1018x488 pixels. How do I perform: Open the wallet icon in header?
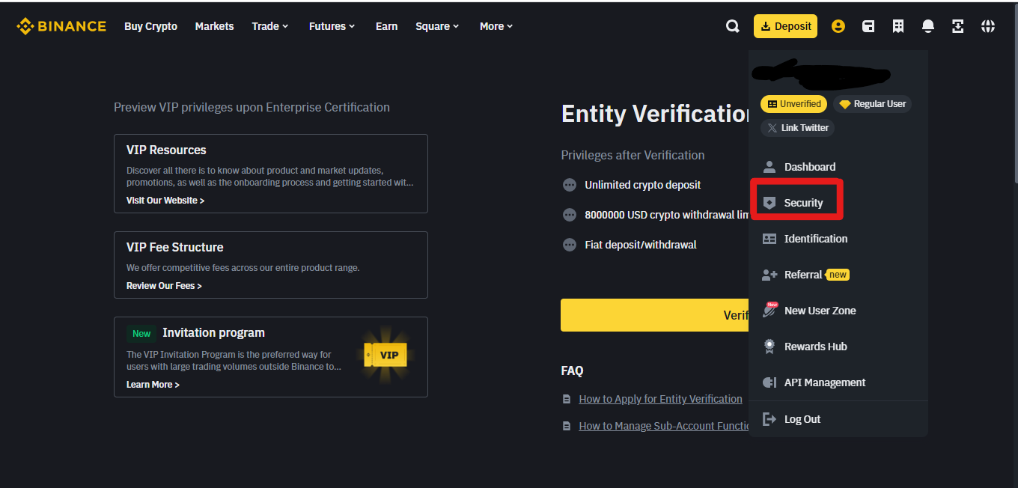click(868, 26)
